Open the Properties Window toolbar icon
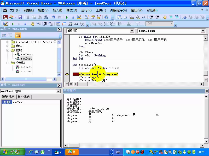209x156 pixels. click(x=93, y=17)
